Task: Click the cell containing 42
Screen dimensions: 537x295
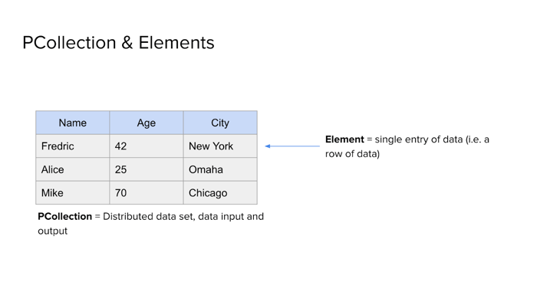Action: 147,146
